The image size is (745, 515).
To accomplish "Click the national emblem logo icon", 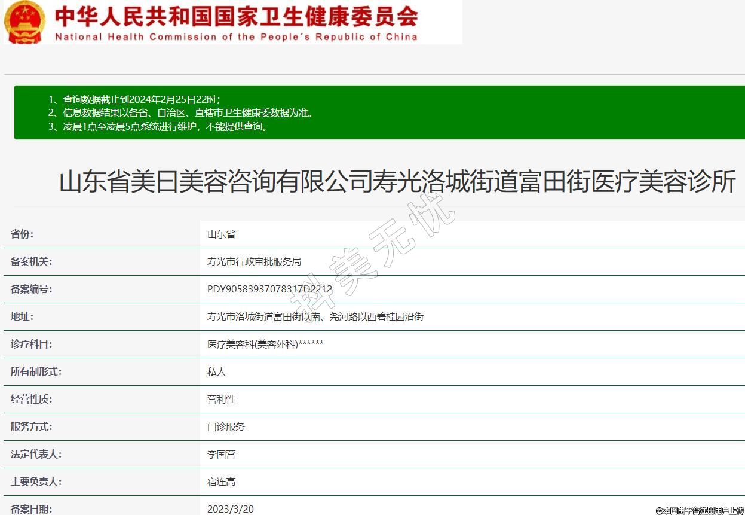I will (24, 22).
